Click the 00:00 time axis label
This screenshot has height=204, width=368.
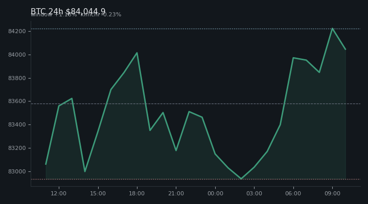(x=215, y=193)
